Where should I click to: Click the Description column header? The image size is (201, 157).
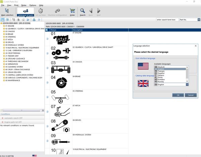click(x=100, y=30)
